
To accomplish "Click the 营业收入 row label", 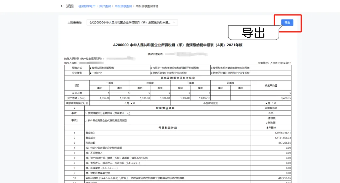I will click(90, 133).
